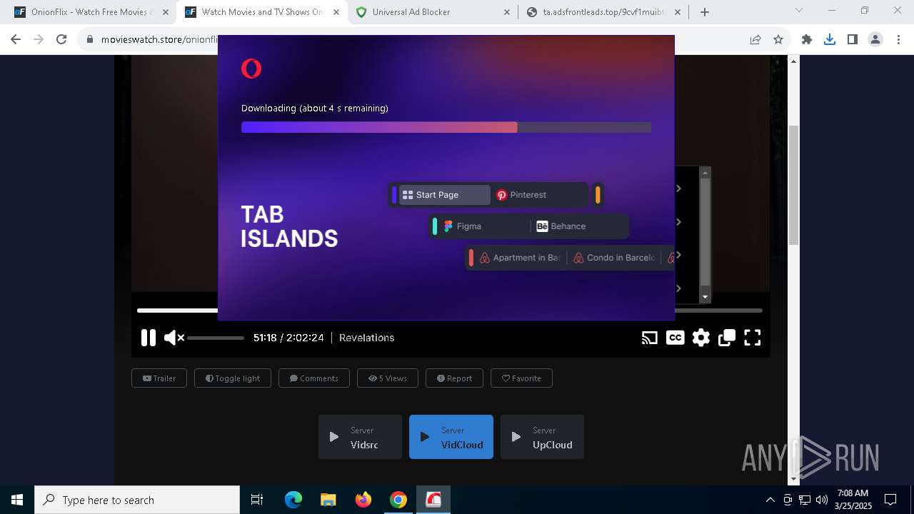Click the Opera logo in installer
The width and height of the screenshot is (914, 514).
click(x=251, y=69)
